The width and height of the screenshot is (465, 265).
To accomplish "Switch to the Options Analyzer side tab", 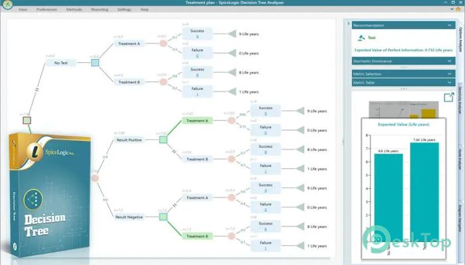I will (460, 40).
